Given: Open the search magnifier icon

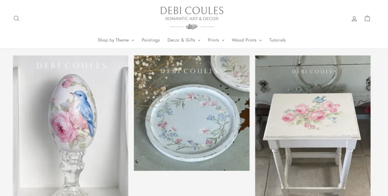Looking at the screenshot, I should pos(16,18).
